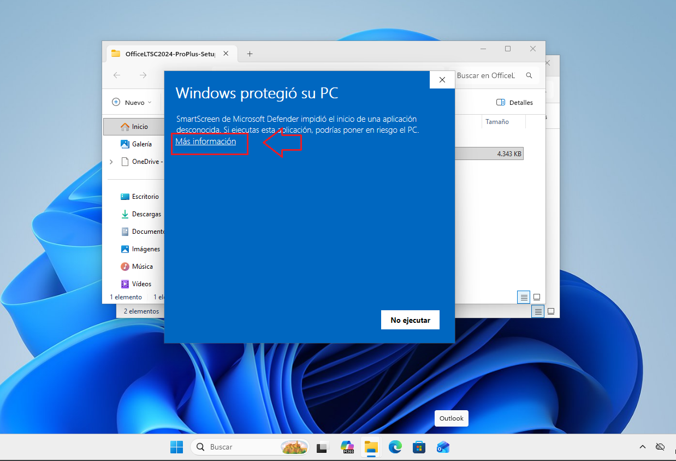Minimize the File Explorer window
Screen dimensions: 676x461
point(483,49)
